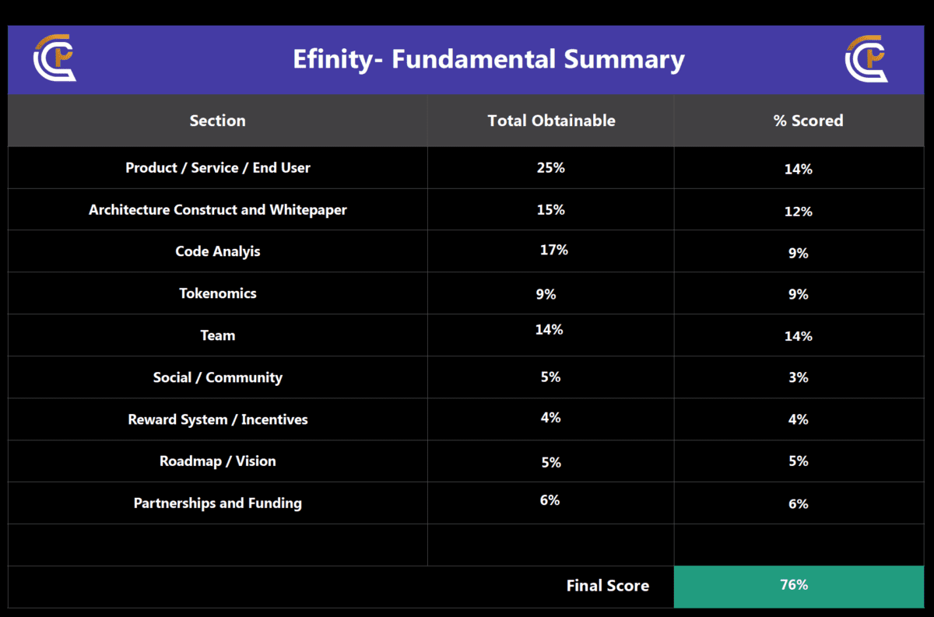Click the "Roadmap / Vision" row label
The height and width of the screenshot is (617, 934).
(x=217, y=461)
